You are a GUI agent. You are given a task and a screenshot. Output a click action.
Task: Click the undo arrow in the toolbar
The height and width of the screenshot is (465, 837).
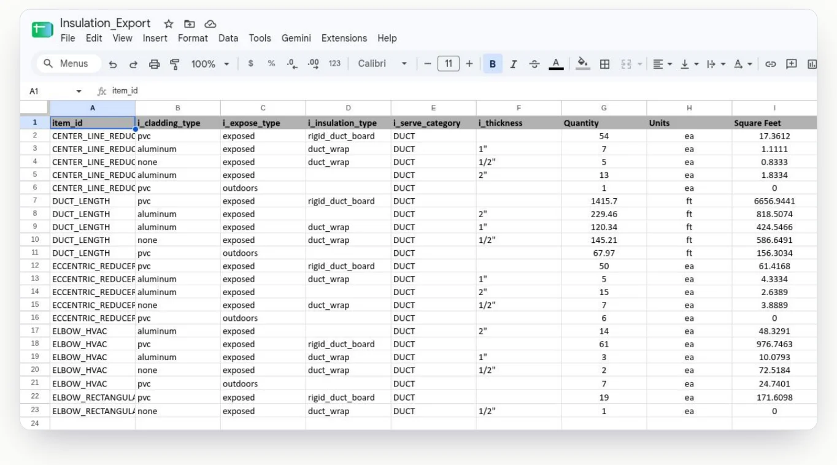point(113,64)
